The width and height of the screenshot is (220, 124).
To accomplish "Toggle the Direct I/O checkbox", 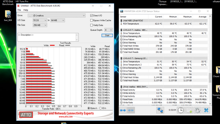I will coord(92,16).
